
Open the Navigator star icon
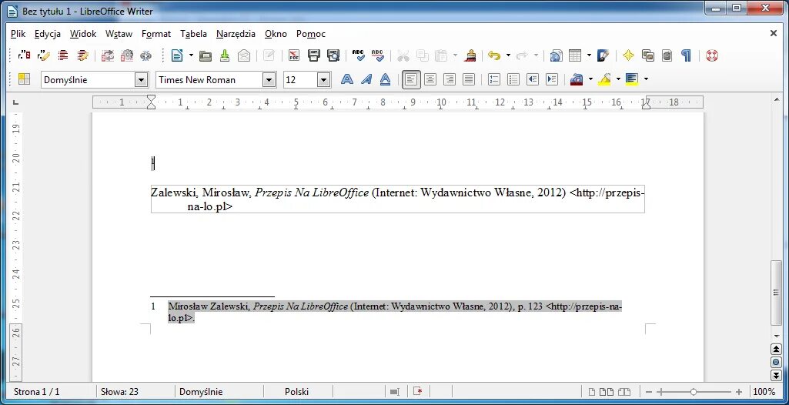point(628,55)
